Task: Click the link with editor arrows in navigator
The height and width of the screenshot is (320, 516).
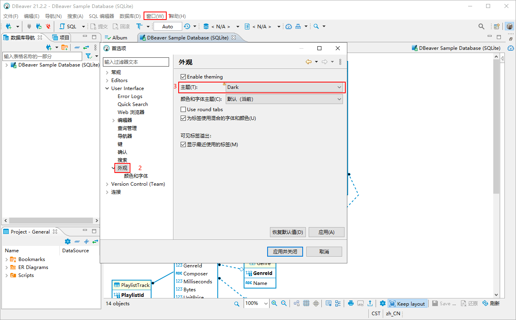Action: coord(86,47)
